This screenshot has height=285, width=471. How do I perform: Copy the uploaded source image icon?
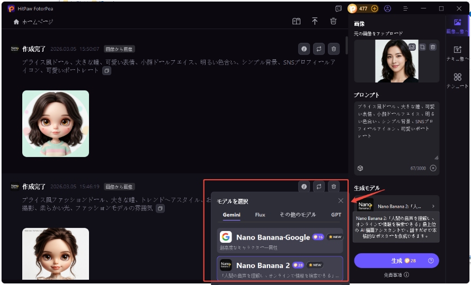(422, 47)
